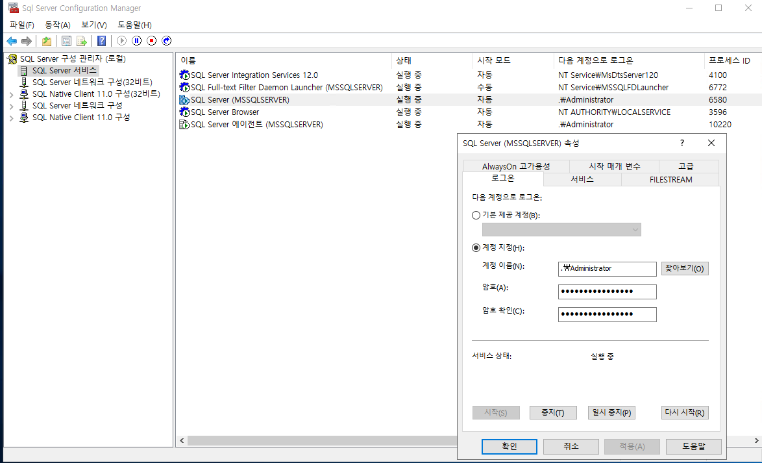
Task: Click the NT Service\MsDtsServer120 cell
Action: (608, 75)
